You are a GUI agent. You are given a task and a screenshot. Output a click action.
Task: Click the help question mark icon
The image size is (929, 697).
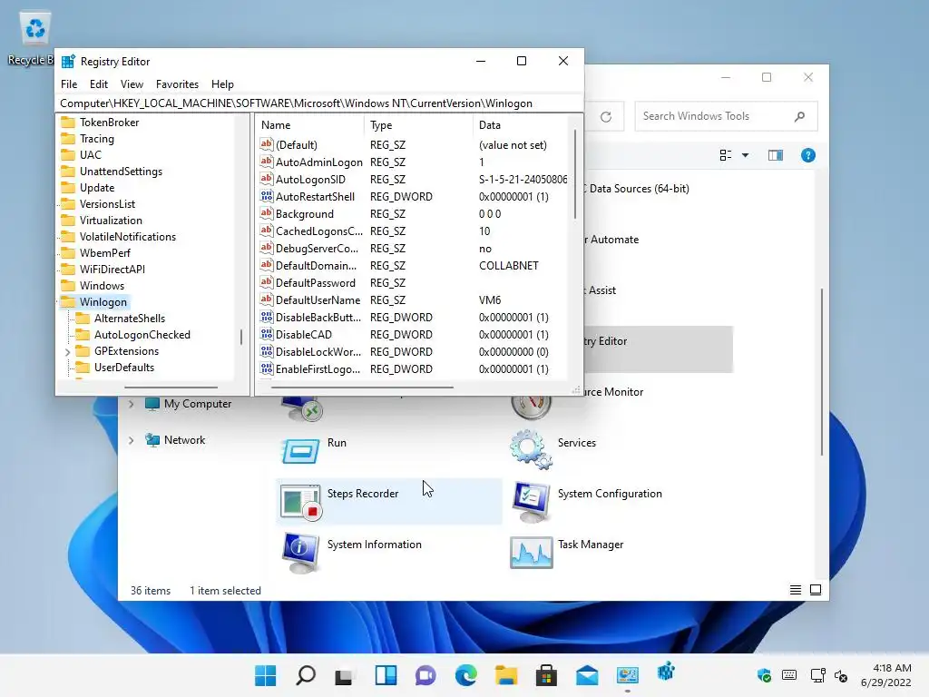click(807, 155)
